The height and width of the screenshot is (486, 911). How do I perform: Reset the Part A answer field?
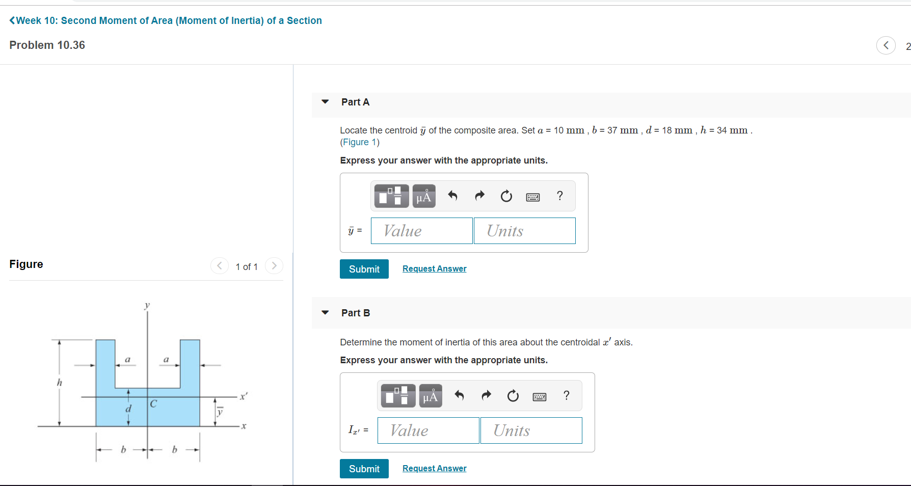(x=506, y=196)
